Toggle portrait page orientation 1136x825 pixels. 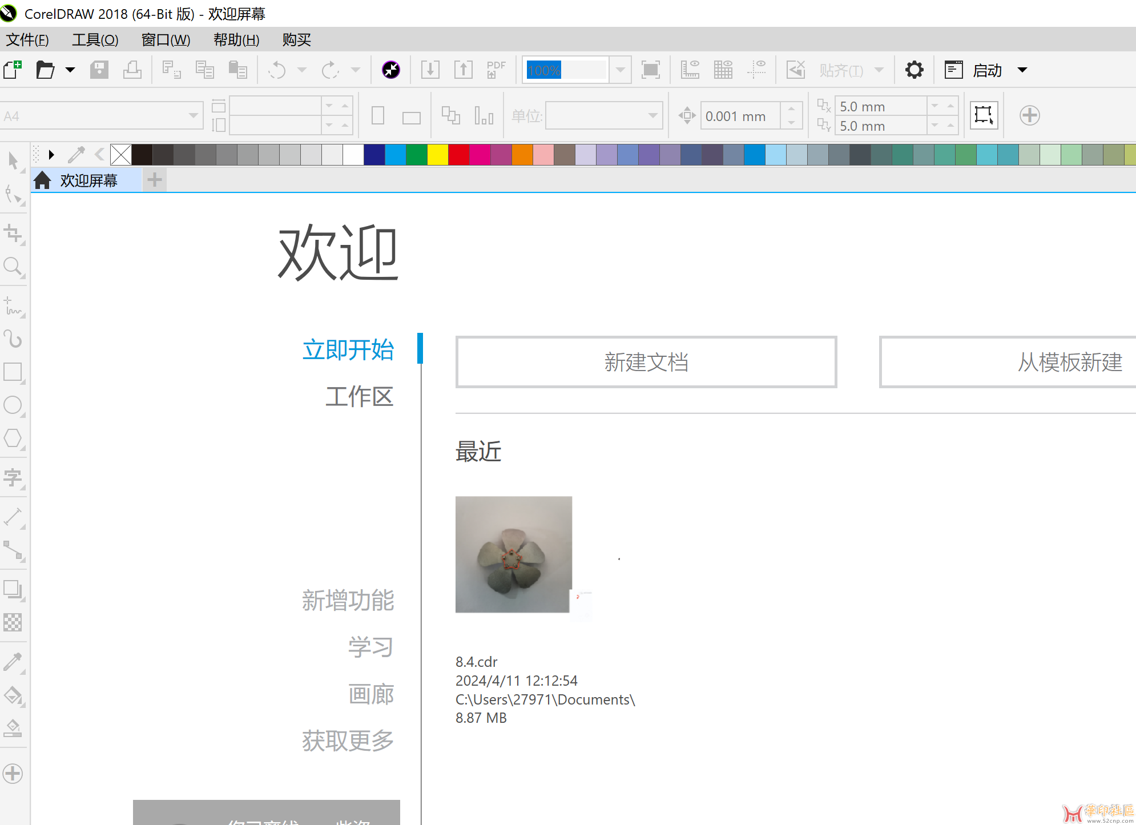point(377,116)
